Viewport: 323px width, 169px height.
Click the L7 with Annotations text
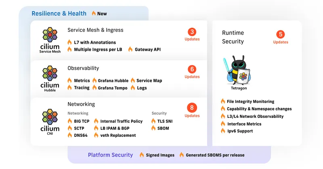point(95,43)
